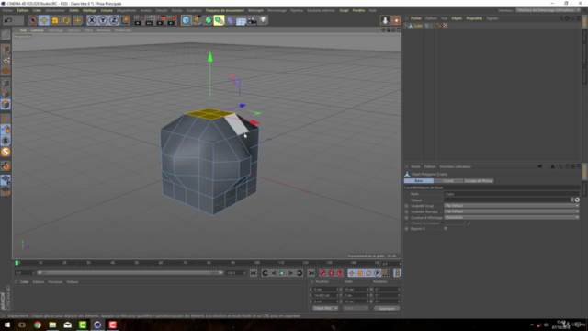Open the spline pen tool
Screen dimensions: 588x331
(x=198, y=20)
